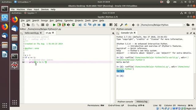The width and height of the screenshot is (196, 110).
Task: Close the Console 1/A tab
Action: click(x=135, y=33)
